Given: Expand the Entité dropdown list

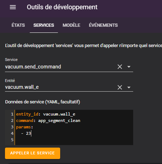Looking at the screenshot, I should pyautogui.click(x=129, y=87).
